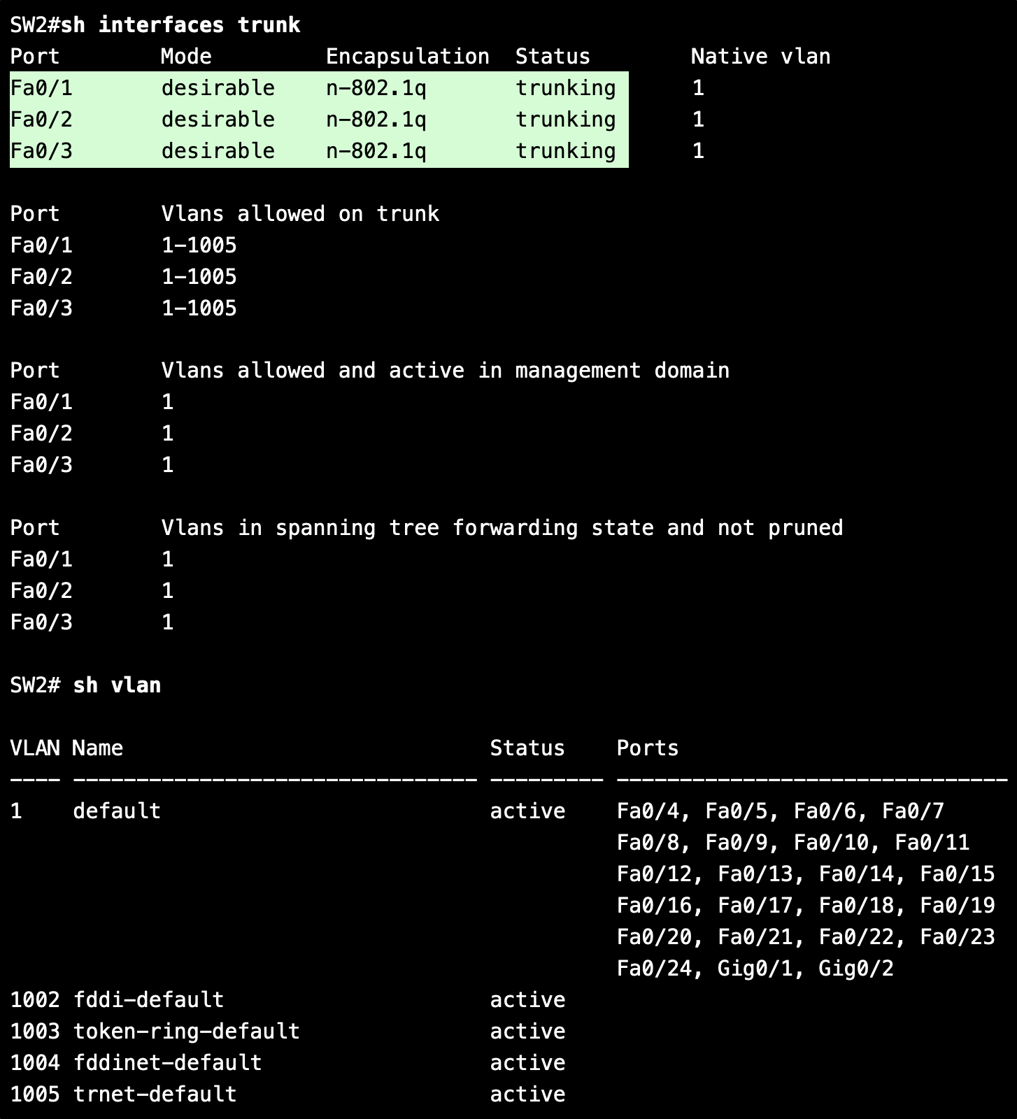Click 'Vlans allowed on trunk' heading

coord(301,214)
